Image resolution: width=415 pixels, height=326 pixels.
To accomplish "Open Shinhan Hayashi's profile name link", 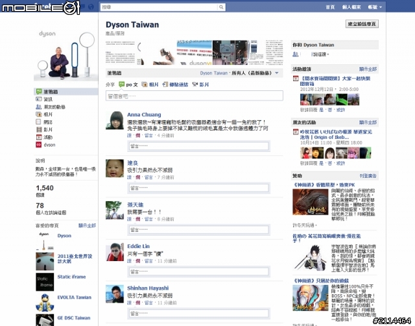I will click(148, 288).
